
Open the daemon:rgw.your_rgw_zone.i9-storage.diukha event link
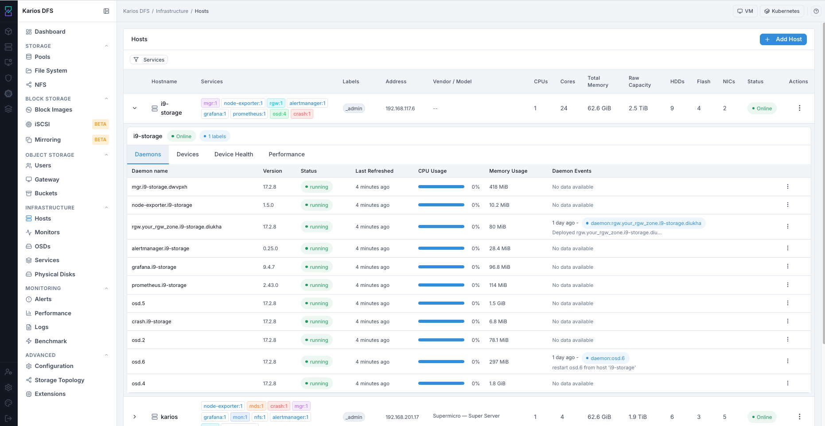click(x=643, y=223)
